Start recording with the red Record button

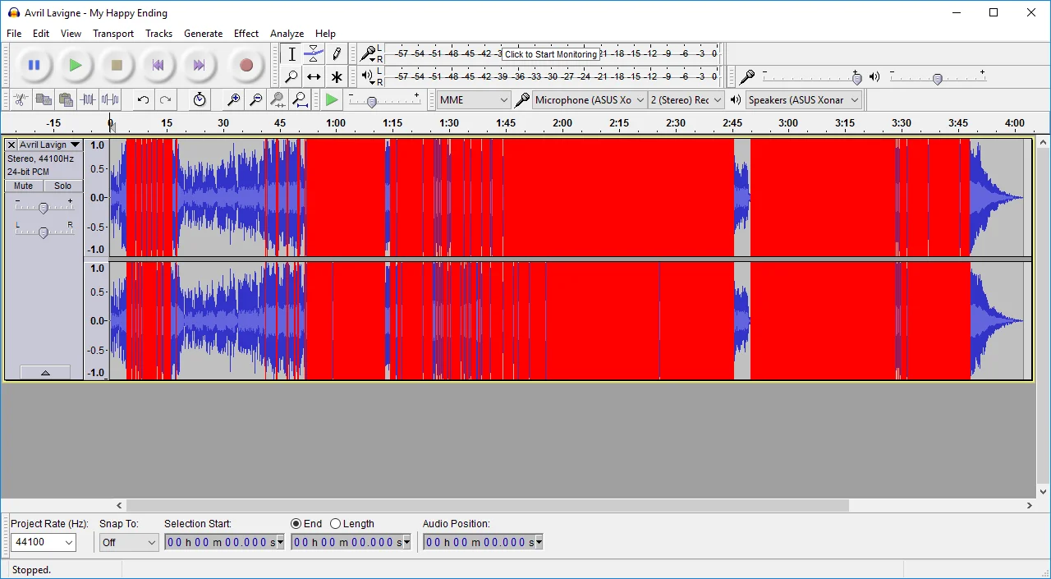(x=246, y=65)
